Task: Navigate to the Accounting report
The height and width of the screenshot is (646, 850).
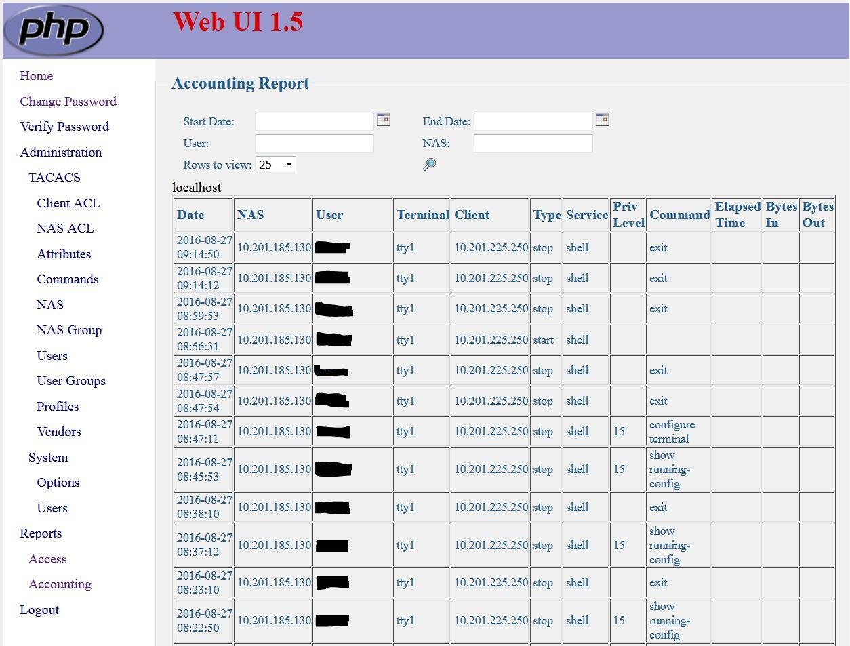Action: [x=60, y=584]
